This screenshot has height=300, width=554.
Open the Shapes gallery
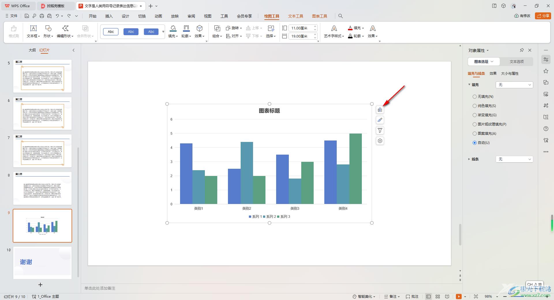click(48, 31)
